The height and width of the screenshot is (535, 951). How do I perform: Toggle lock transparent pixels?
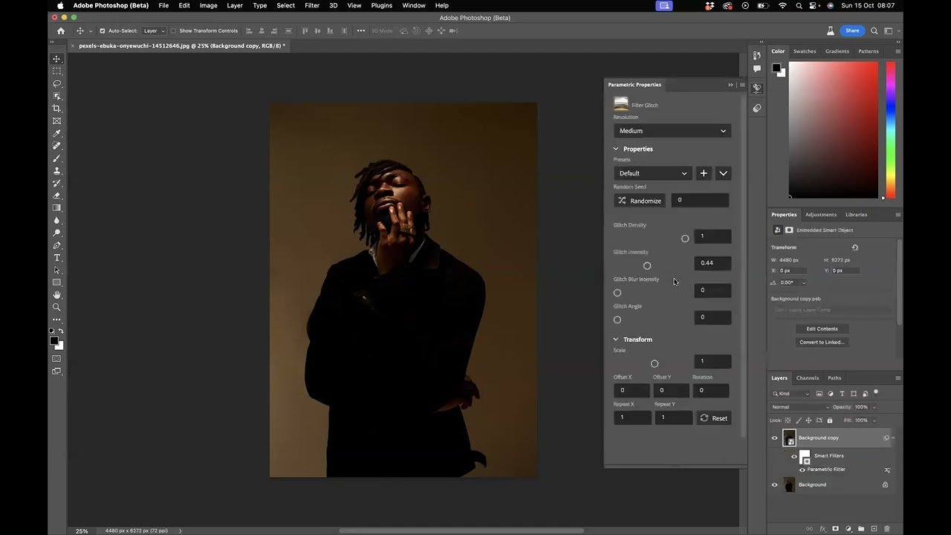(788, 421)
